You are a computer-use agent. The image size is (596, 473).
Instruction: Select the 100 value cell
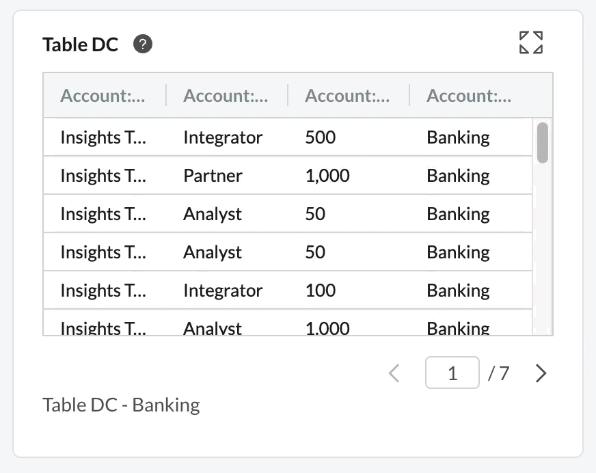(x=321, y=290)
